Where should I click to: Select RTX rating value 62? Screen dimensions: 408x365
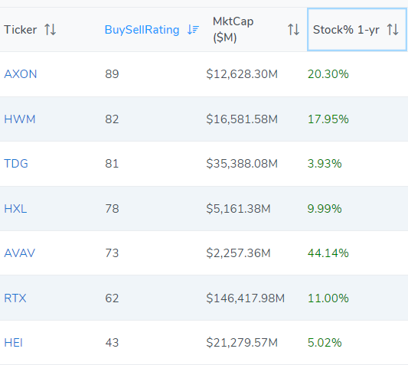point(112,298)
